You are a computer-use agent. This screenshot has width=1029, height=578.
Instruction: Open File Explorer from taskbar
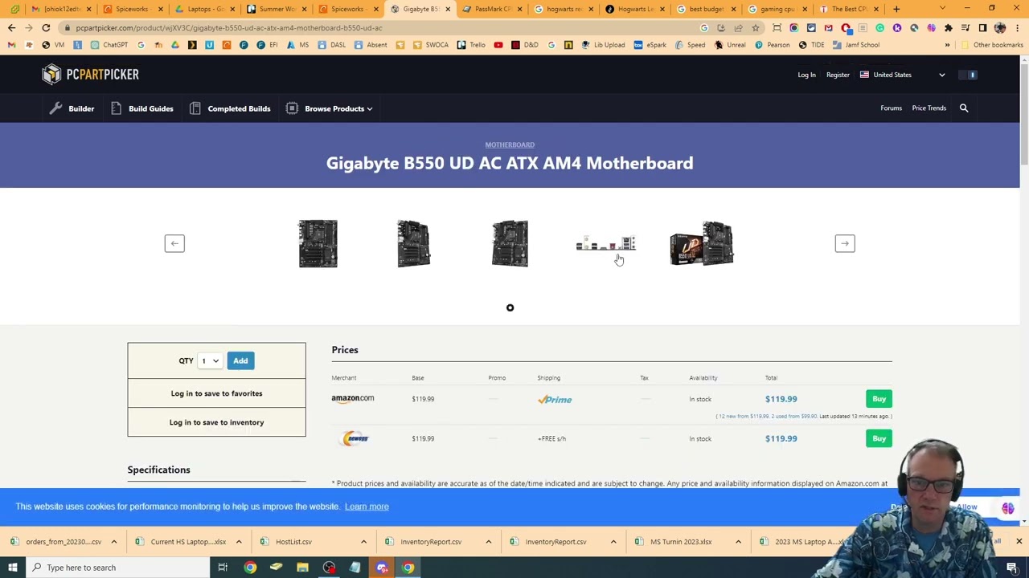click(x=302, y=568)
